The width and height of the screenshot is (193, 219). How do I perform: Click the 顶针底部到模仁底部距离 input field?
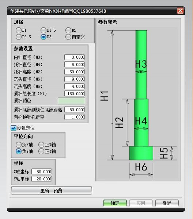click(75, 109)
